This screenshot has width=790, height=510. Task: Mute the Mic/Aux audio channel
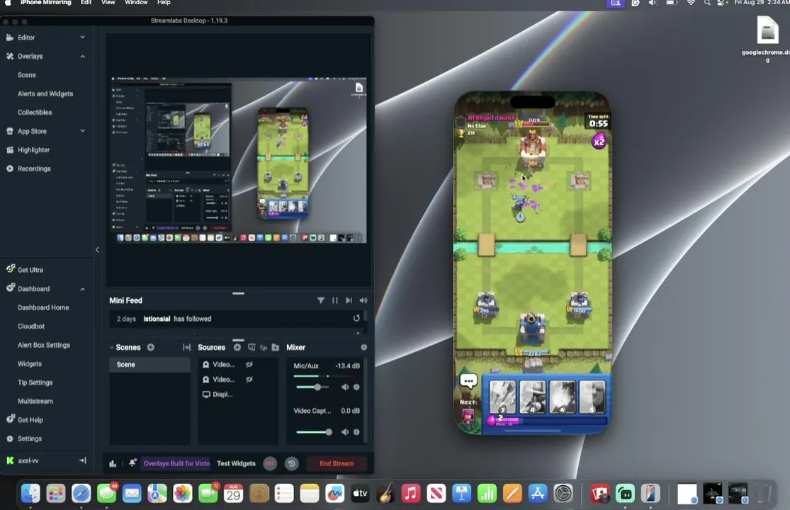click(x=345, y=387)
